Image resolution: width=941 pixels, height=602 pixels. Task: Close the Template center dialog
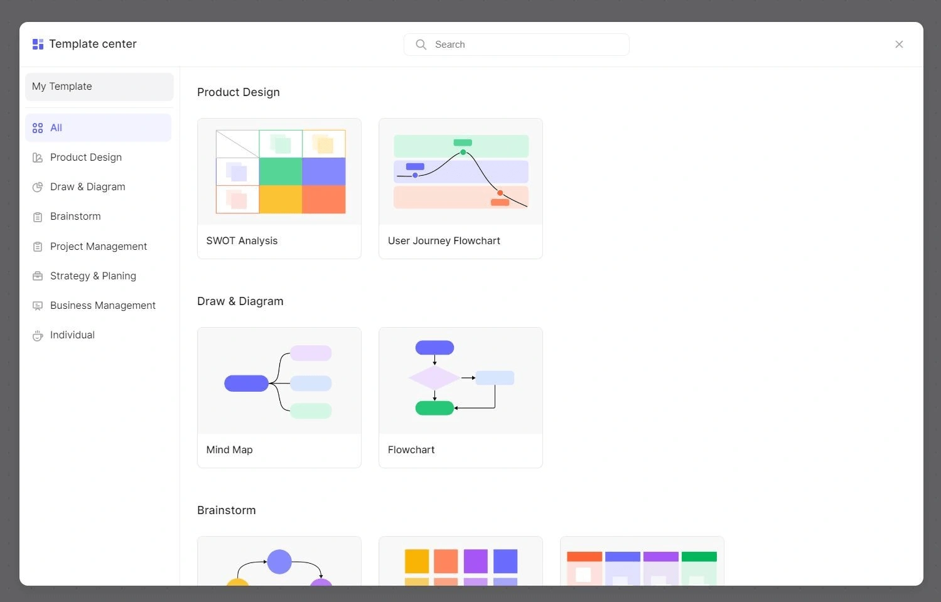[899, 44]
